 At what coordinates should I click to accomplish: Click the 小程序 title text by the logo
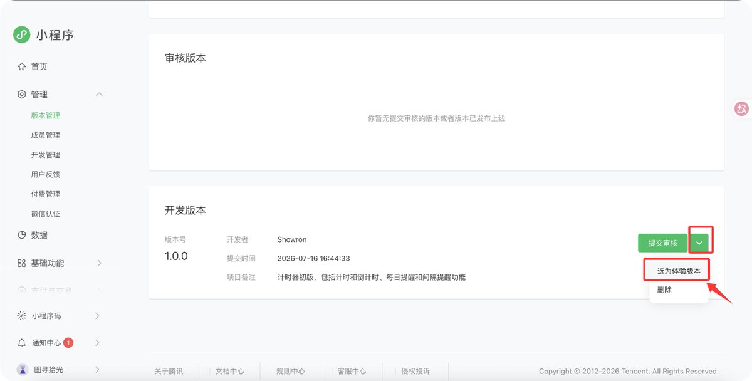tap(55, 35)
